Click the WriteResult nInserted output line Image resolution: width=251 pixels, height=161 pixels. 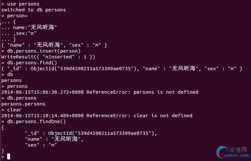point(48,57)
